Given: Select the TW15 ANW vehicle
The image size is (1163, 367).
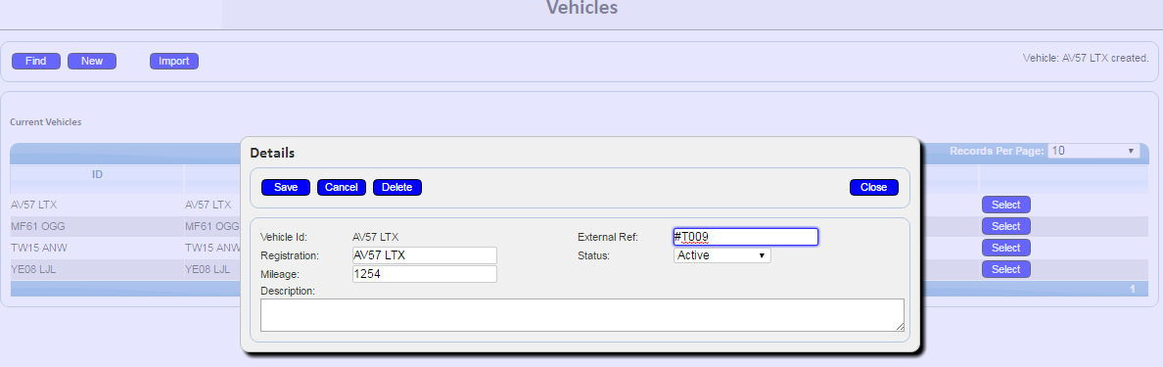Looking at the screenshot, I should point(1005,248).
